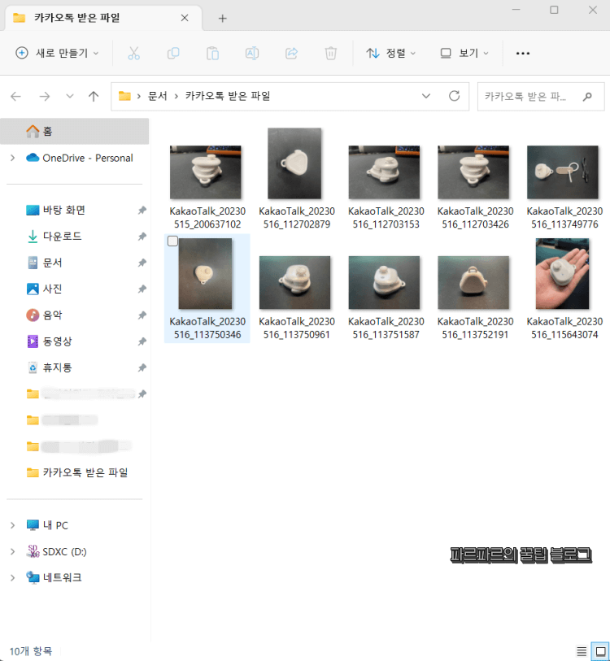Unpin 바탕 화면 using its pin icon
The height and width of the screenshot is (661, 610).
142,210
